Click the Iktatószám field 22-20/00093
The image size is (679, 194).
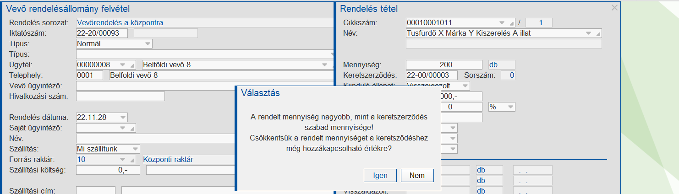pos(102,33)
